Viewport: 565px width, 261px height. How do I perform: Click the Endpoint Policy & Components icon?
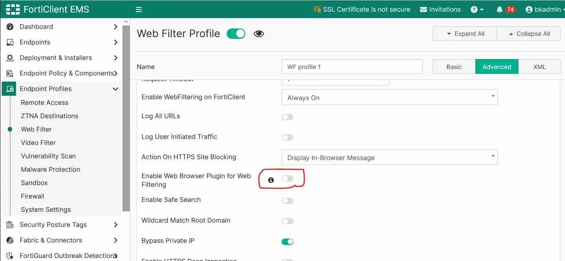coord(10,73)
